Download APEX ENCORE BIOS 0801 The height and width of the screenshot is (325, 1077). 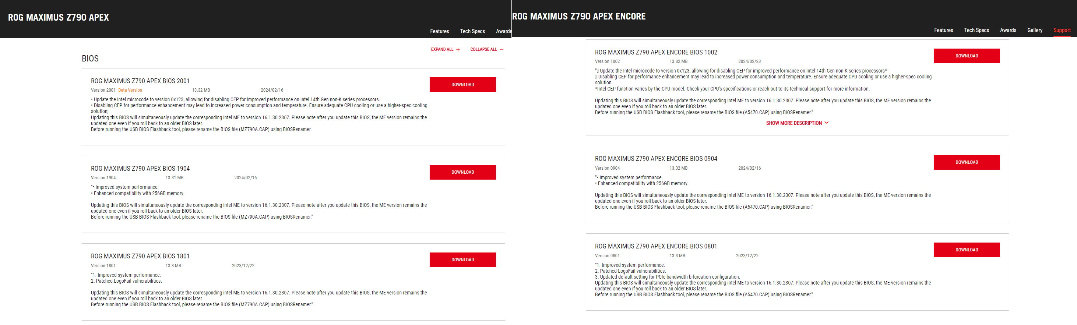point(967,250)
